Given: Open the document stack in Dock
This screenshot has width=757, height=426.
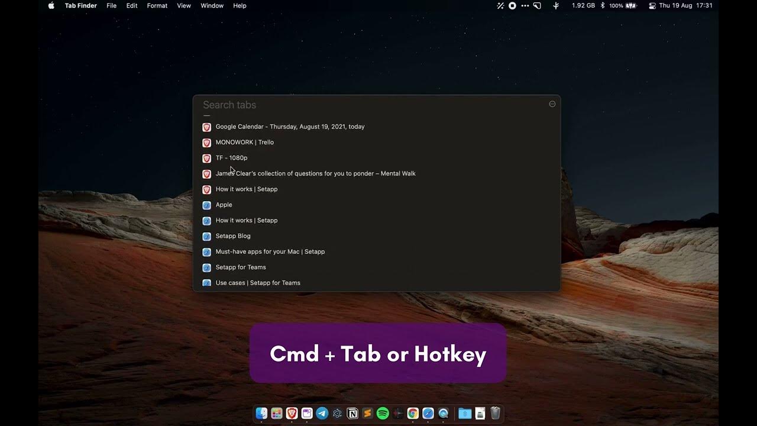Looking at the screenshot, I should (480, 414).
